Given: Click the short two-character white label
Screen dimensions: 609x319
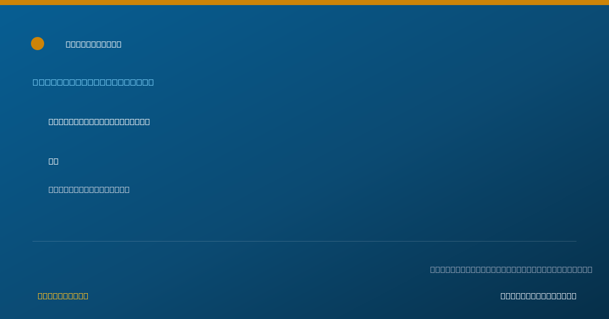Looking at the screenshot, I should click(53, 161).
